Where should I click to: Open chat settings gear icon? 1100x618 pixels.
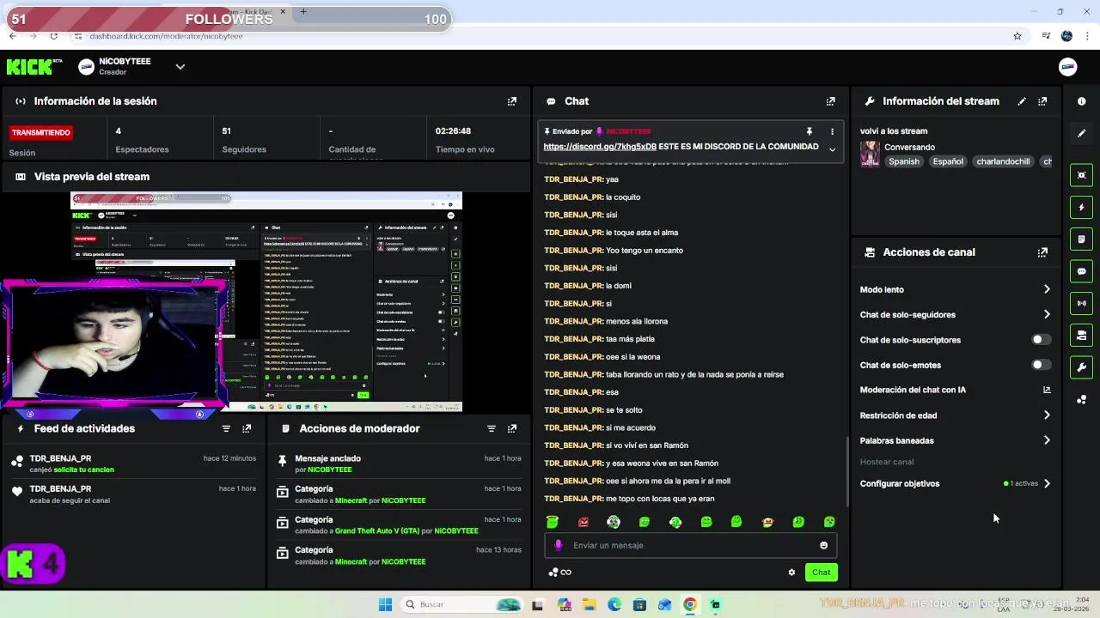[791, 573]
